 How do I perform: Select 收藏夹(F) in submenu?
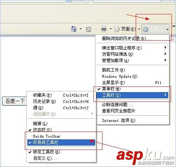tap(61, 95)
